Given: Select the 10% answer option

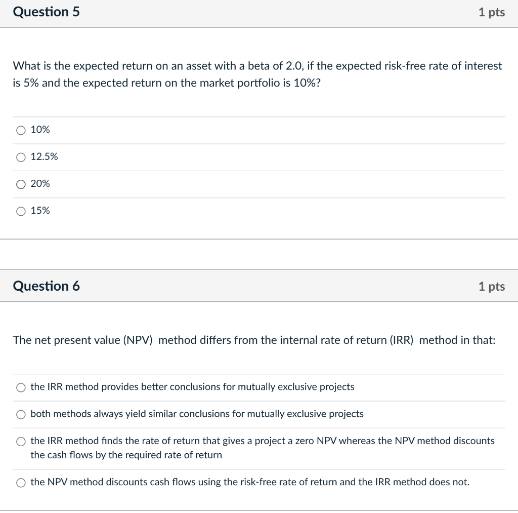Looking at the screenshot, I should (21, 130).
